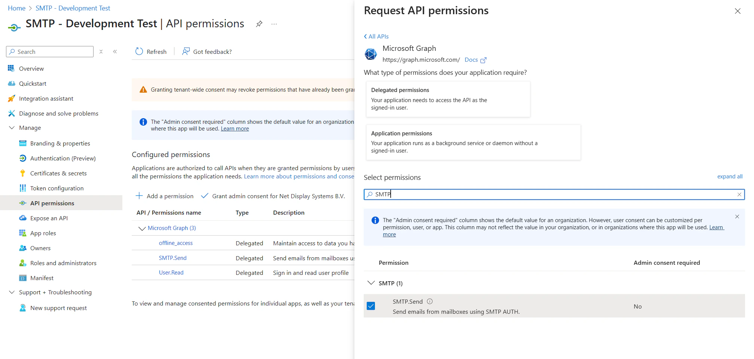This screenshot has height=359, width=754.
Task: Click the Manifest icon
Action: pyautogui.click(x=23, y=278)
